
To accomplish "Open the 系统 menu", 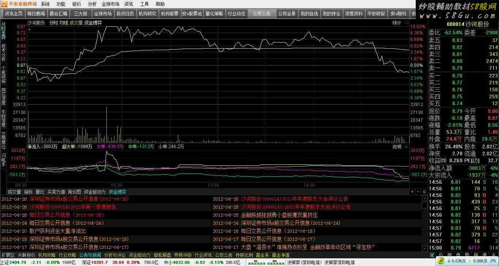I will pos(45,4).
